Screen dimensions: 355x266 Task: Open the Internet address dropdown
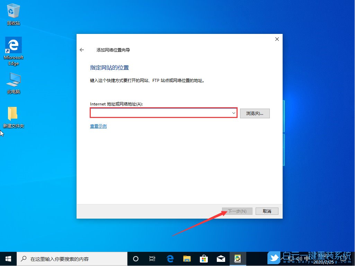pos(233,113)
